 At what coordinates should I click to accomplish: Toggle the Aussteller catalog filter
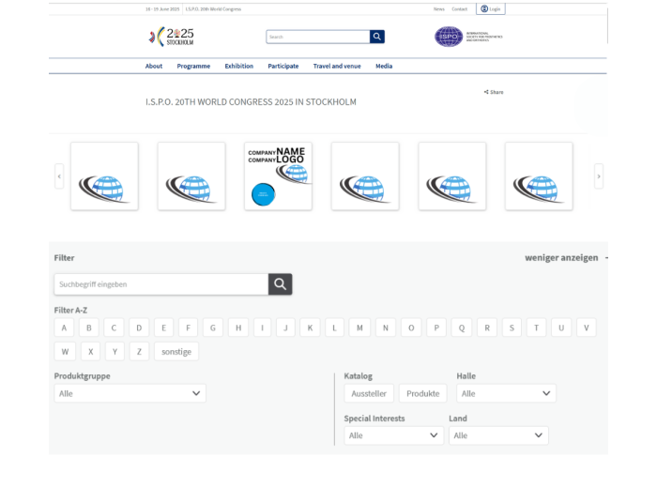pos(369,393)
